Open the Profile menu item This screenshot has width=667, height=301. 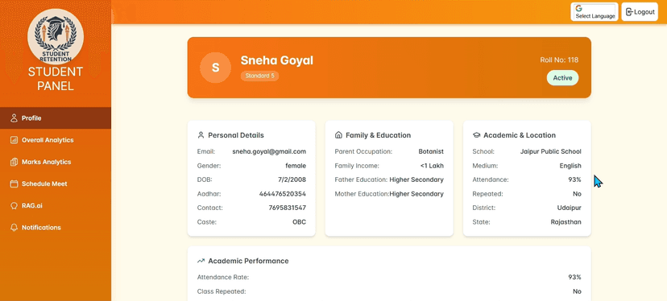pyautogui.click(x=56, y=118)
